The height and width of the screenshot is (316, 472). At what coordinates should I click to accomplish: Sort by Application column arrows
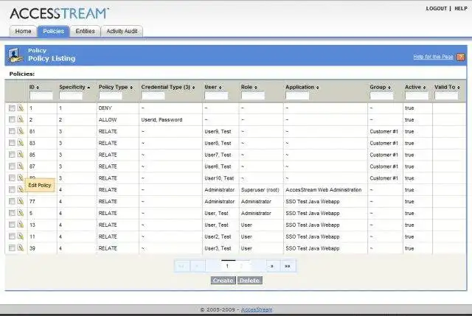(317, 88)
